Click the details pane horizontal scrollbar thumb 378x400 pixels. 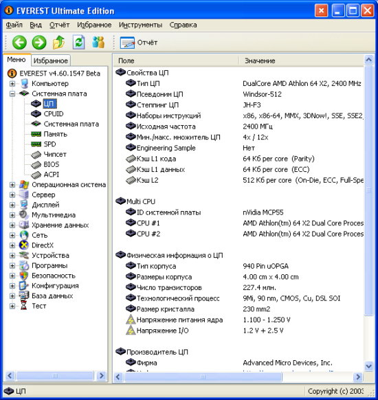point(203,377)
